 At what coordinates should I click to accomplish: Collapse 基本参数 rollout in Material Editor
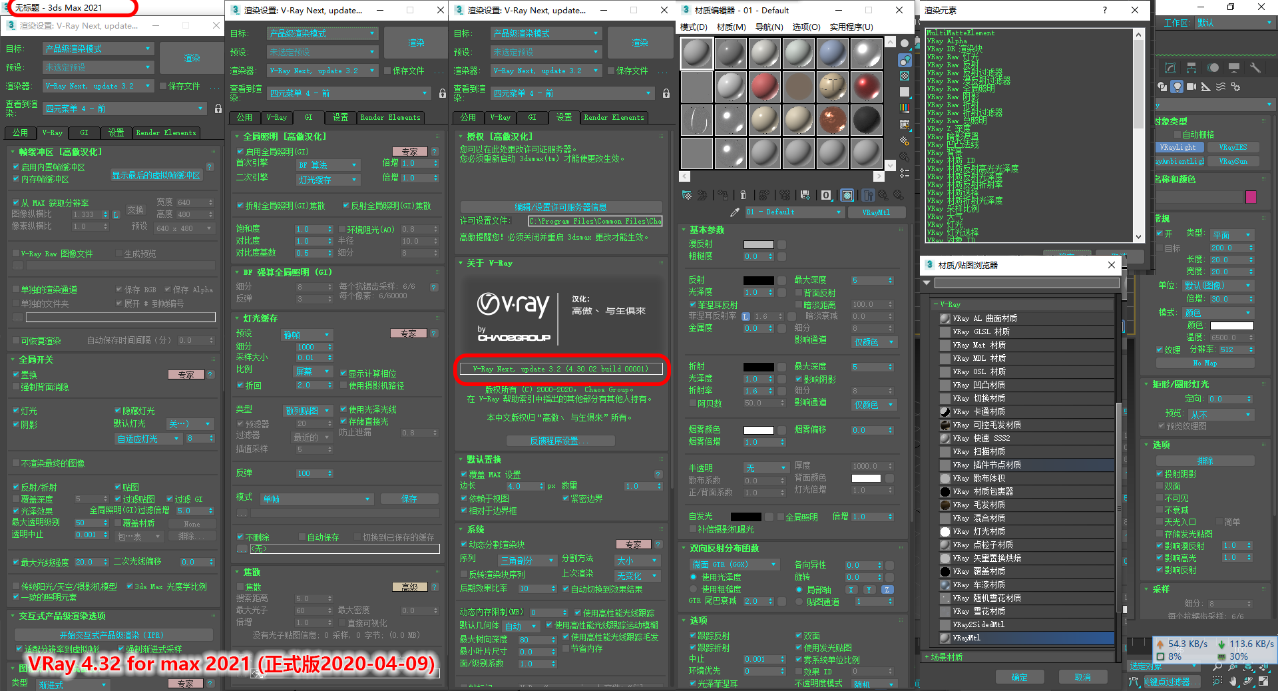tap(706, 230)
